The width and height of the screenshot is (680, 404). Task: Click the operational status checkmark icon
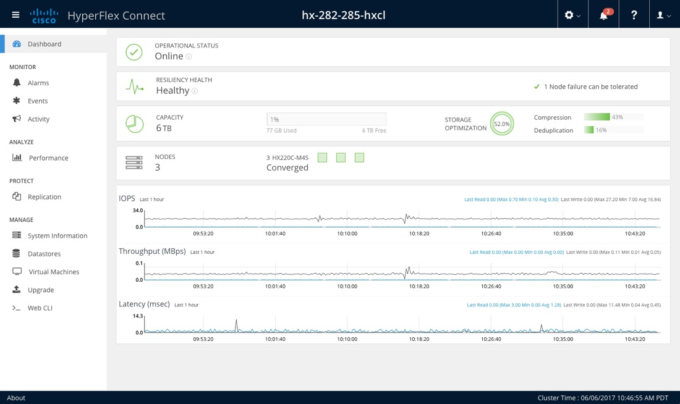(134, 52)
